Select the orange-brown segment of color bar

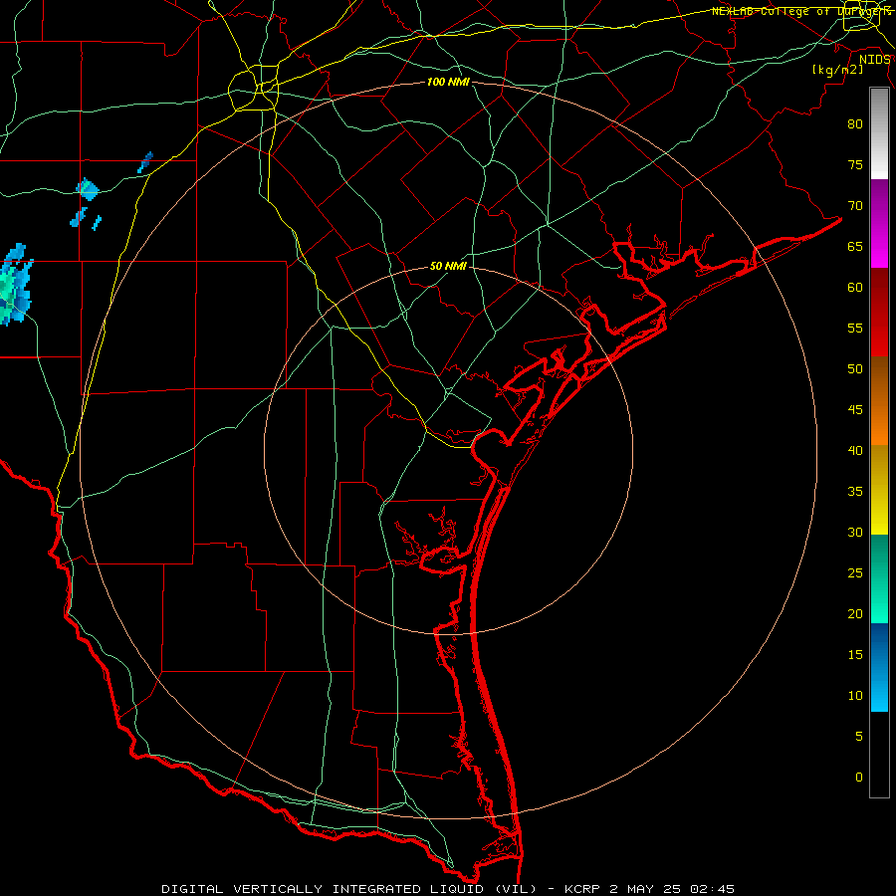[x=879, y=401]
